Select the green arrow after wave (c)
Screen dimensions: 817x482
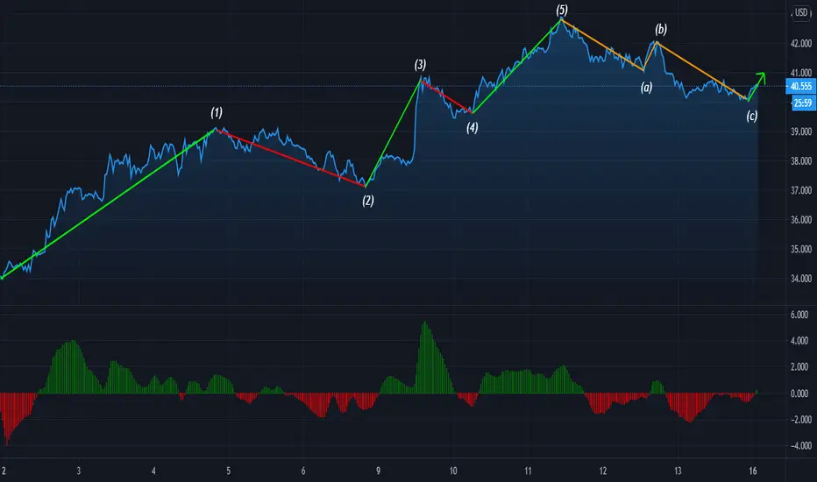(757, 86)
